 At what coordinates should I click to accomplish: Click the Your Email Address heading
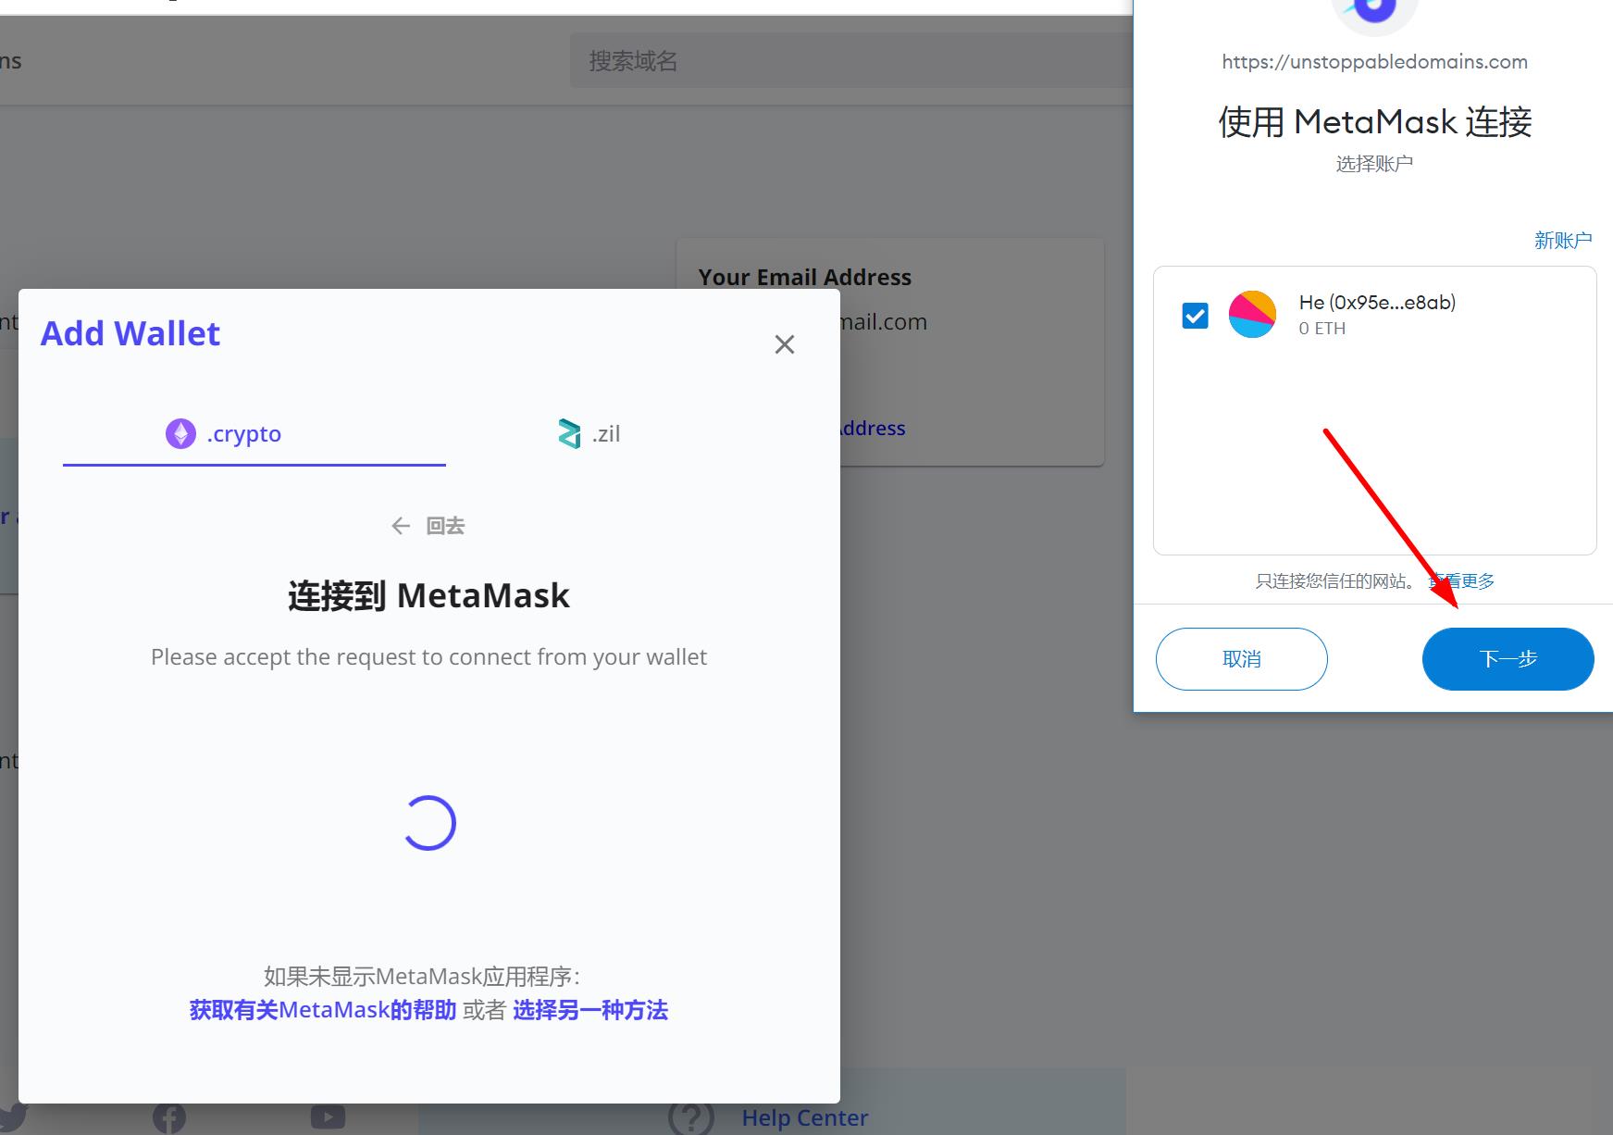click(805, 277)
